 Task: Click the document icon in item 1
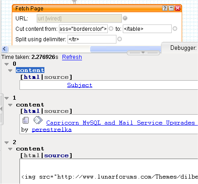[25, 121]
